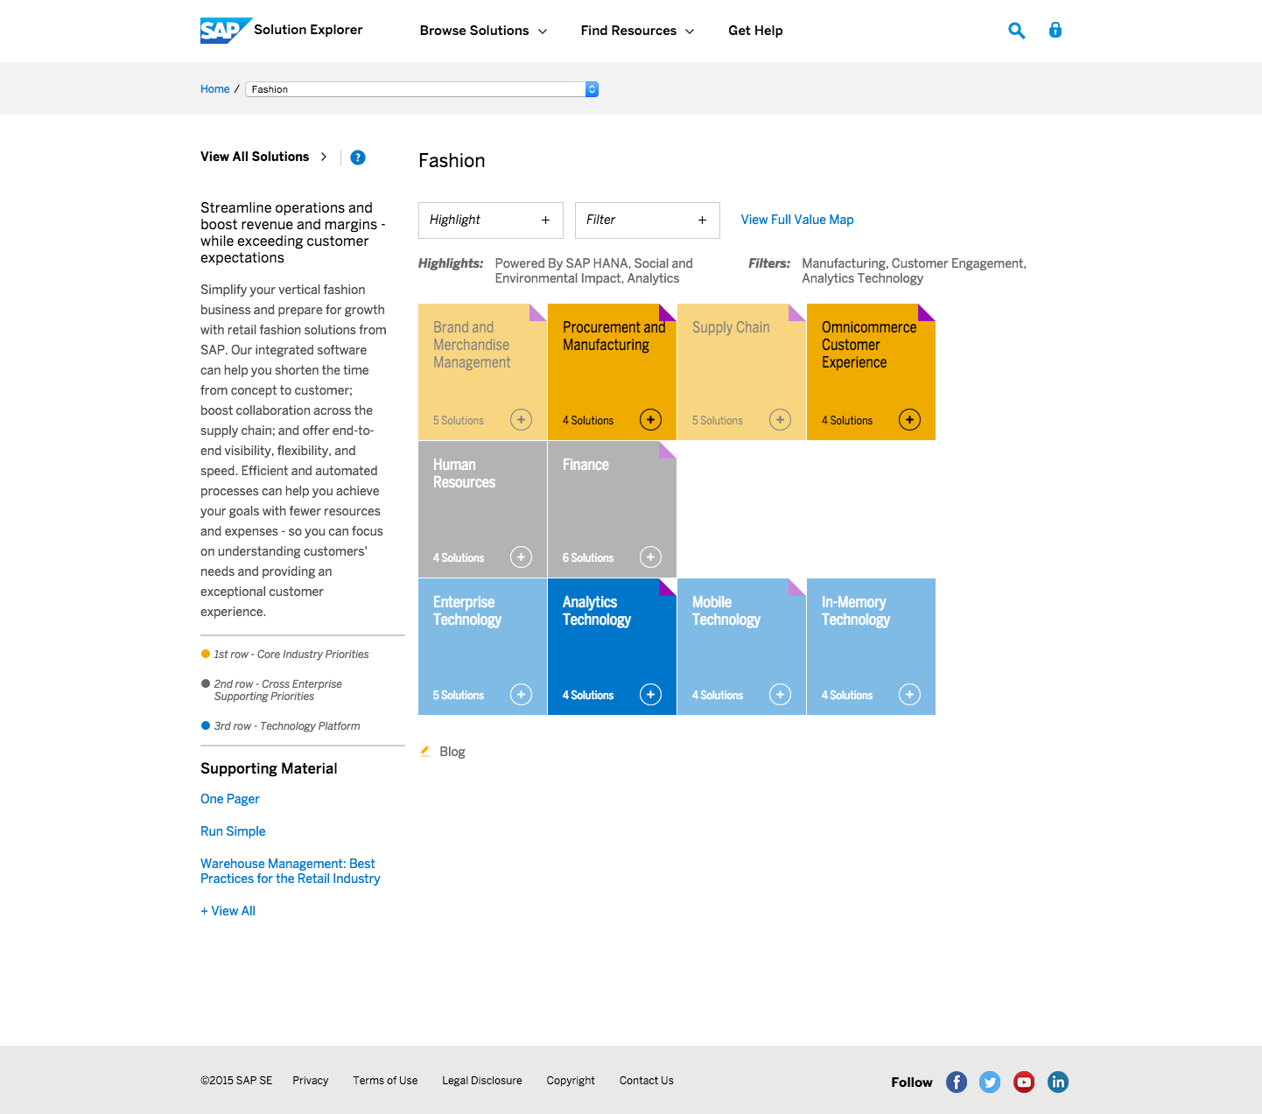Open SAP LinkedIn page icon

1058,1082
